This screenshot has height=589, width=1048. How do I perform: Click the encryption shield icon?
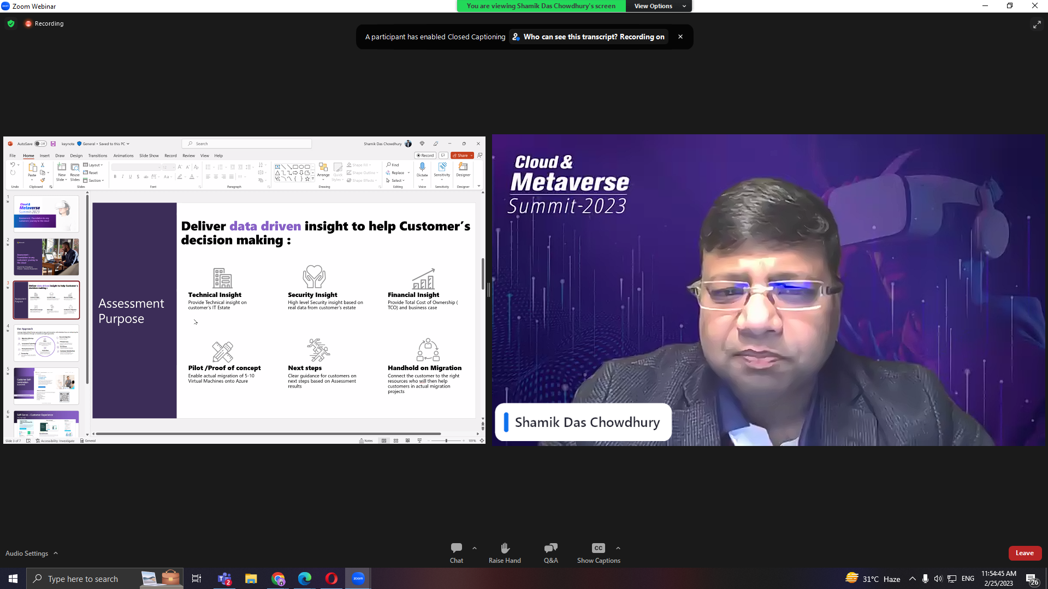click(x=11, y=23)
